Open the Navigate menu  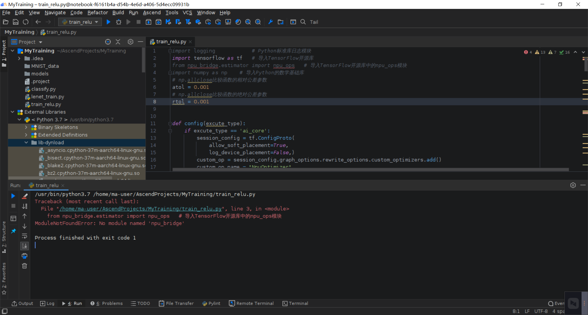coord(55,13)
